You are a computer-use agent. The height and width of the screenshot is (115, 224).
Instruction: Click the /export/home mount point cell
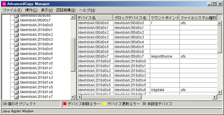pyautogui.click(x=165, y=56)
